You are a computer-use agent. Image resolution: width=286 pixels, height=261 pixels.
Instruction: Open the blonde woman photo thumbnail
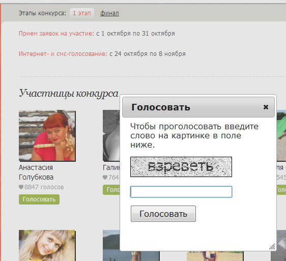[x=47, y=246]
